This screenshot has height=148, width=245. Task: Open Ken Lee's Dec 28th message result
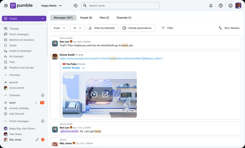146,42
